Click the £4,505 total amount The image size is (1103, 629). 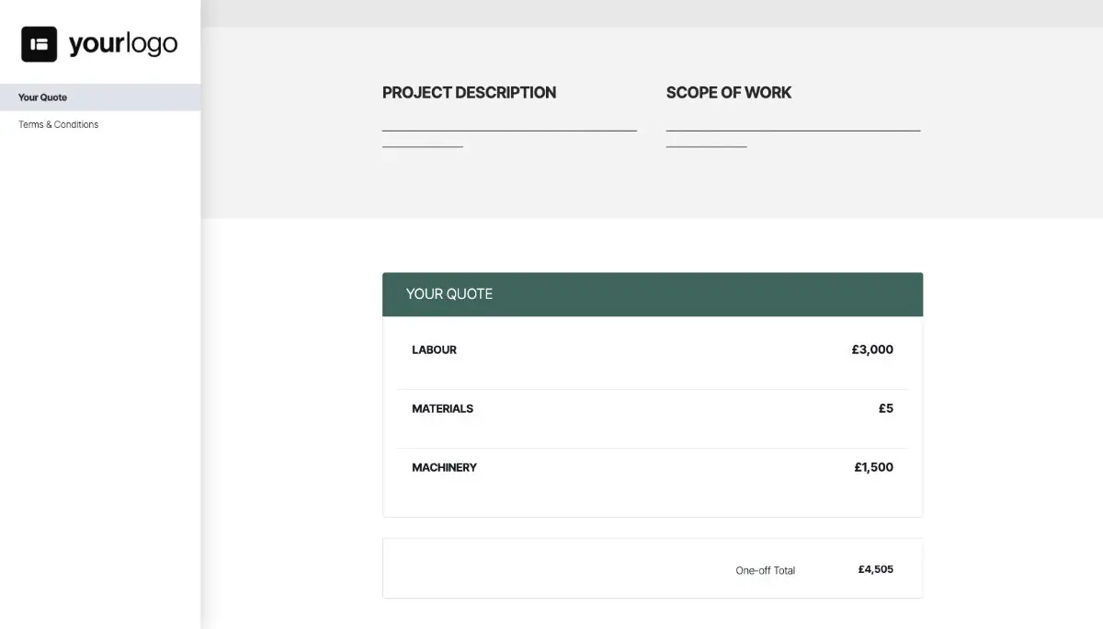873,569
